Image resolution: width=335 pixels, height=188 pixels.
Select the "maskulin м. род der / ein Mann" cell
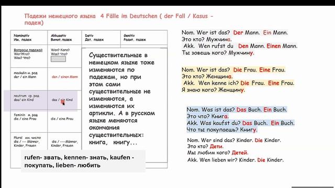(x=29, y=79)
